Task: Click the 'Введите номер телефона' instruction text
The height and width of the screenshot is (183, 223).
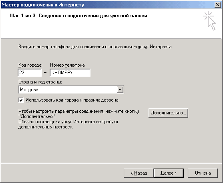Action: point(95,47)
